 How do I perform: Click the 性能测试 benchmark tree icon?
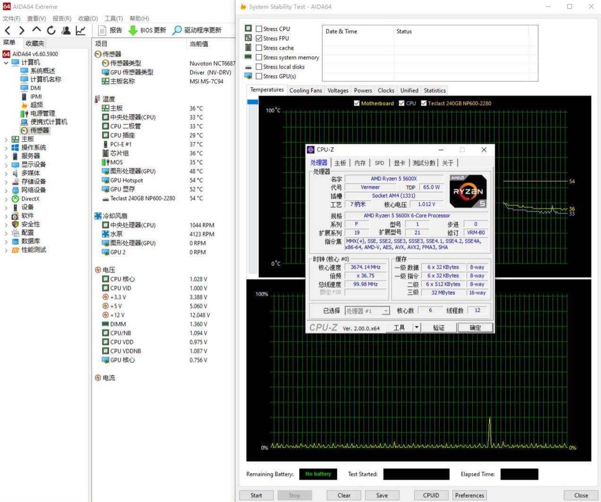(x=15, y=250)
